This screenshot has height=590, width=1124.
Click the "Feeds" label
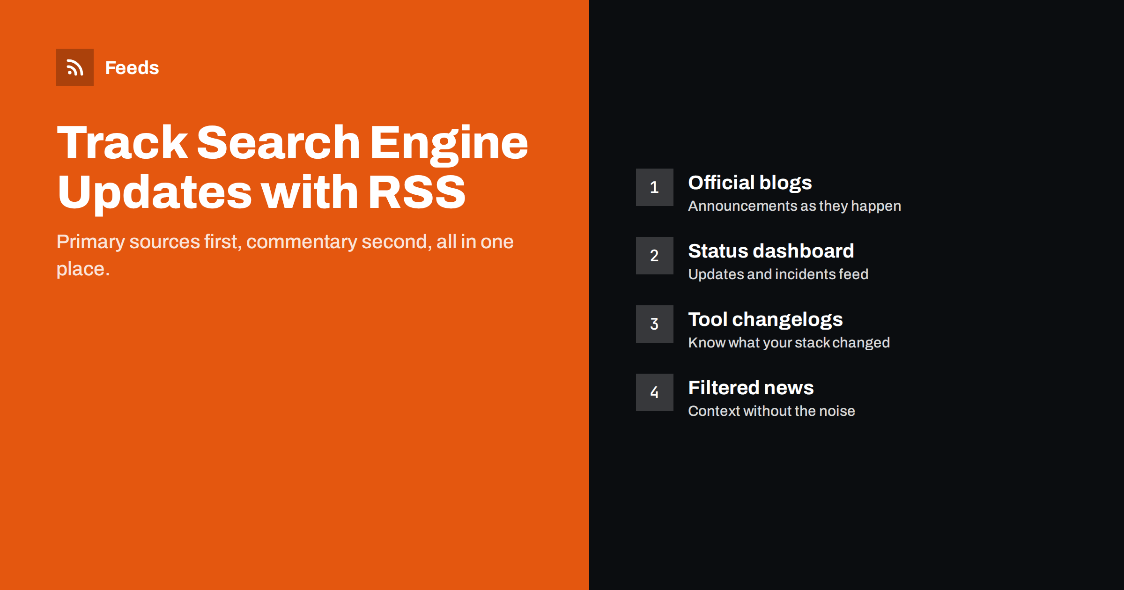pos(132,68)
